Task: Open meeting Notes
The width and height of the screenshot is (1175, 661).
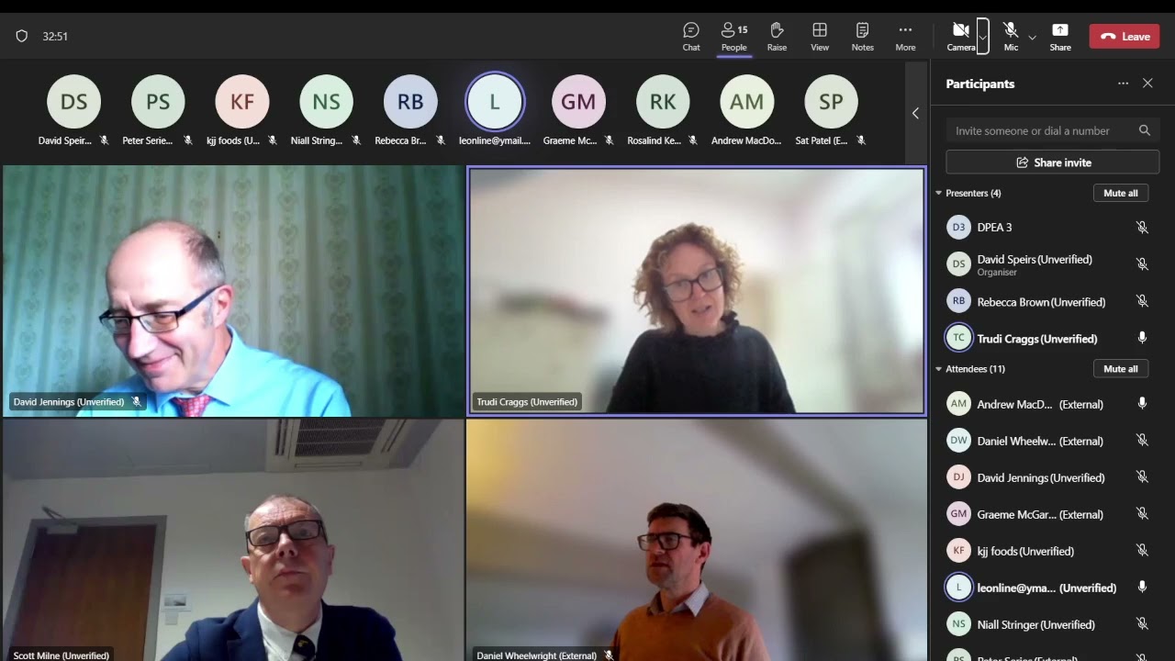Action: click(862, 37)
